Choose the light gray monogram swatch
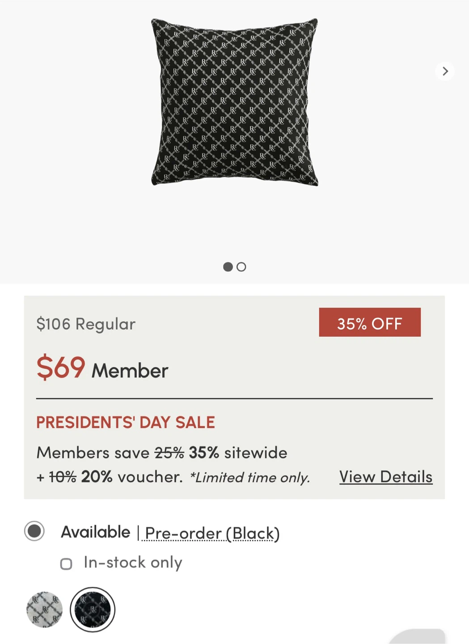The height and width of the screenshot is (644, 469). point(44,610)
